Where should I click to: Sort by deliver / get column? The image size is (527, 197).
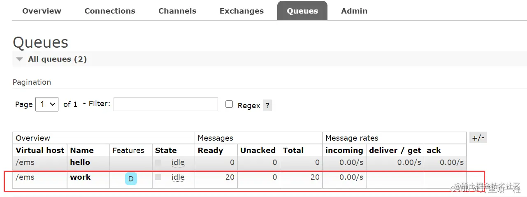(x=395, y=151)
